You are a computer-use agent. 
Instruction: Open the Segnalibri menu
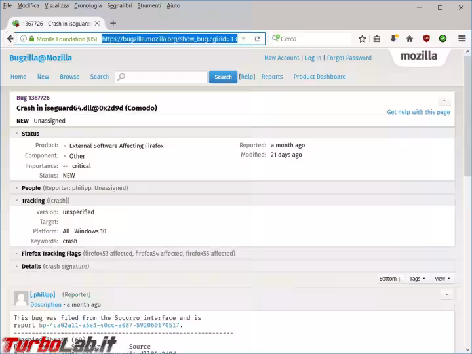[119, 5]
